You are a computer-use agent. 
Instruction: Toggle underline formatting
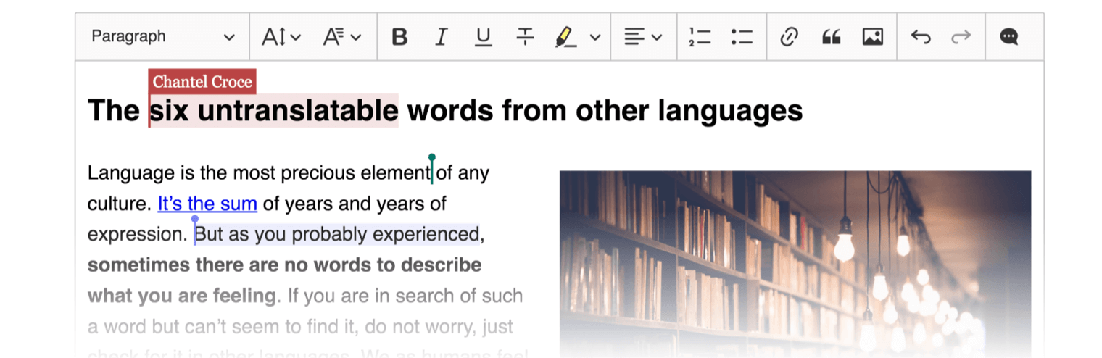[484, 37]
